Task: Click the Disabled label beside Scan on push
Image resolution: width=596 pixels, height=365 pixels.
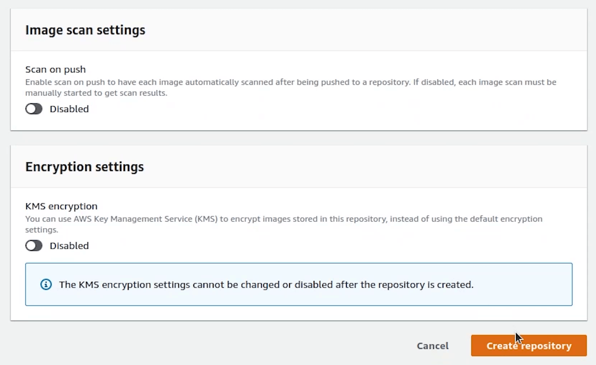Action: pyautogui.click(x=69, y=109)
